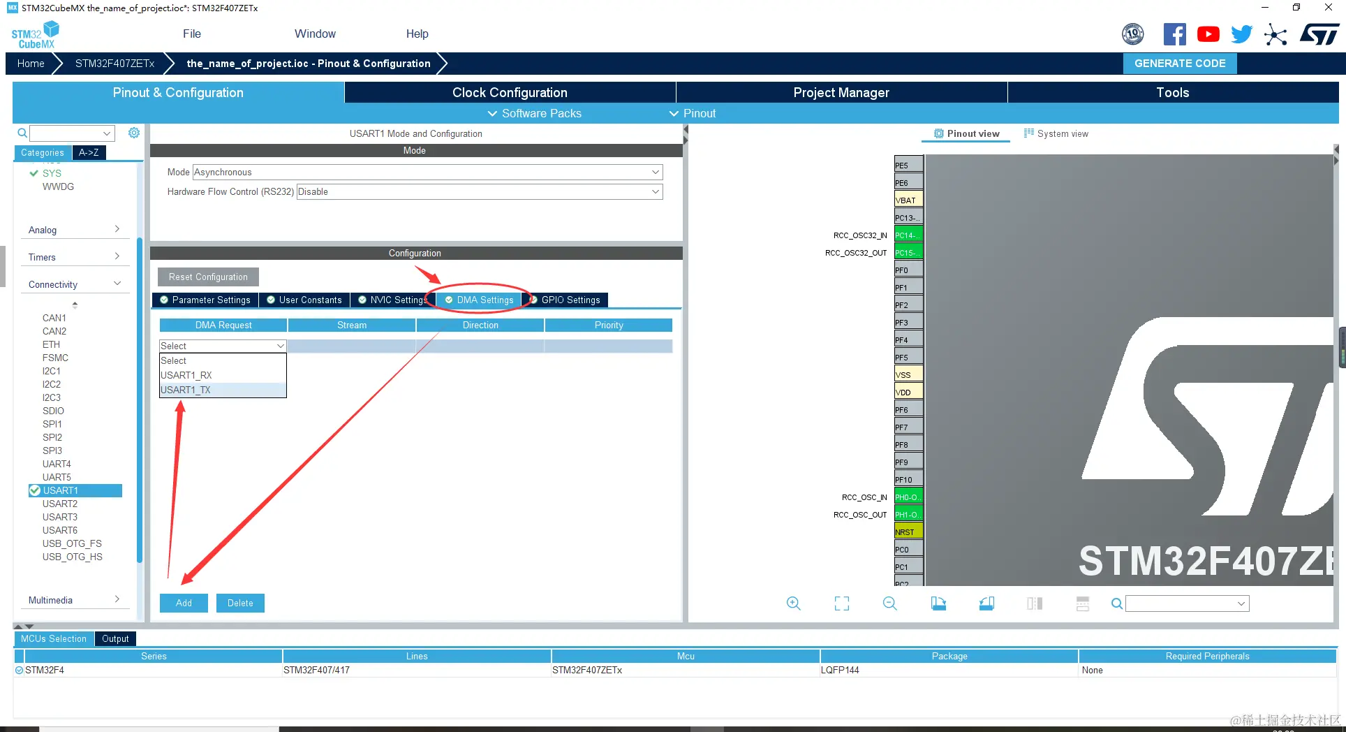Open the 10-year anniversary badge icon

coord(1132,34)
